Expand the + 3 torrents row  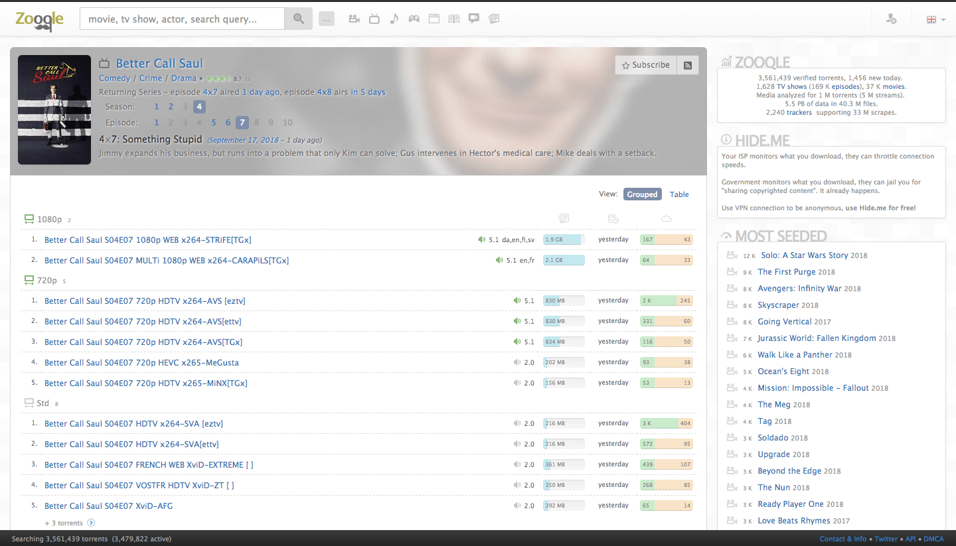coord(70,523)
